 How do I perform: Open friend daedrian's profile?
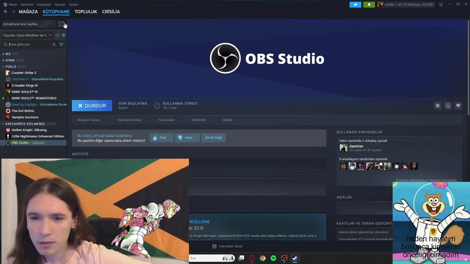[356, 146]
